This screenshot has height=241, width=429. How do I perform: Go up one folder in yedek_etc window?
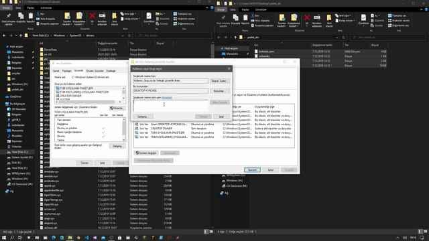[x=235, y=37]
